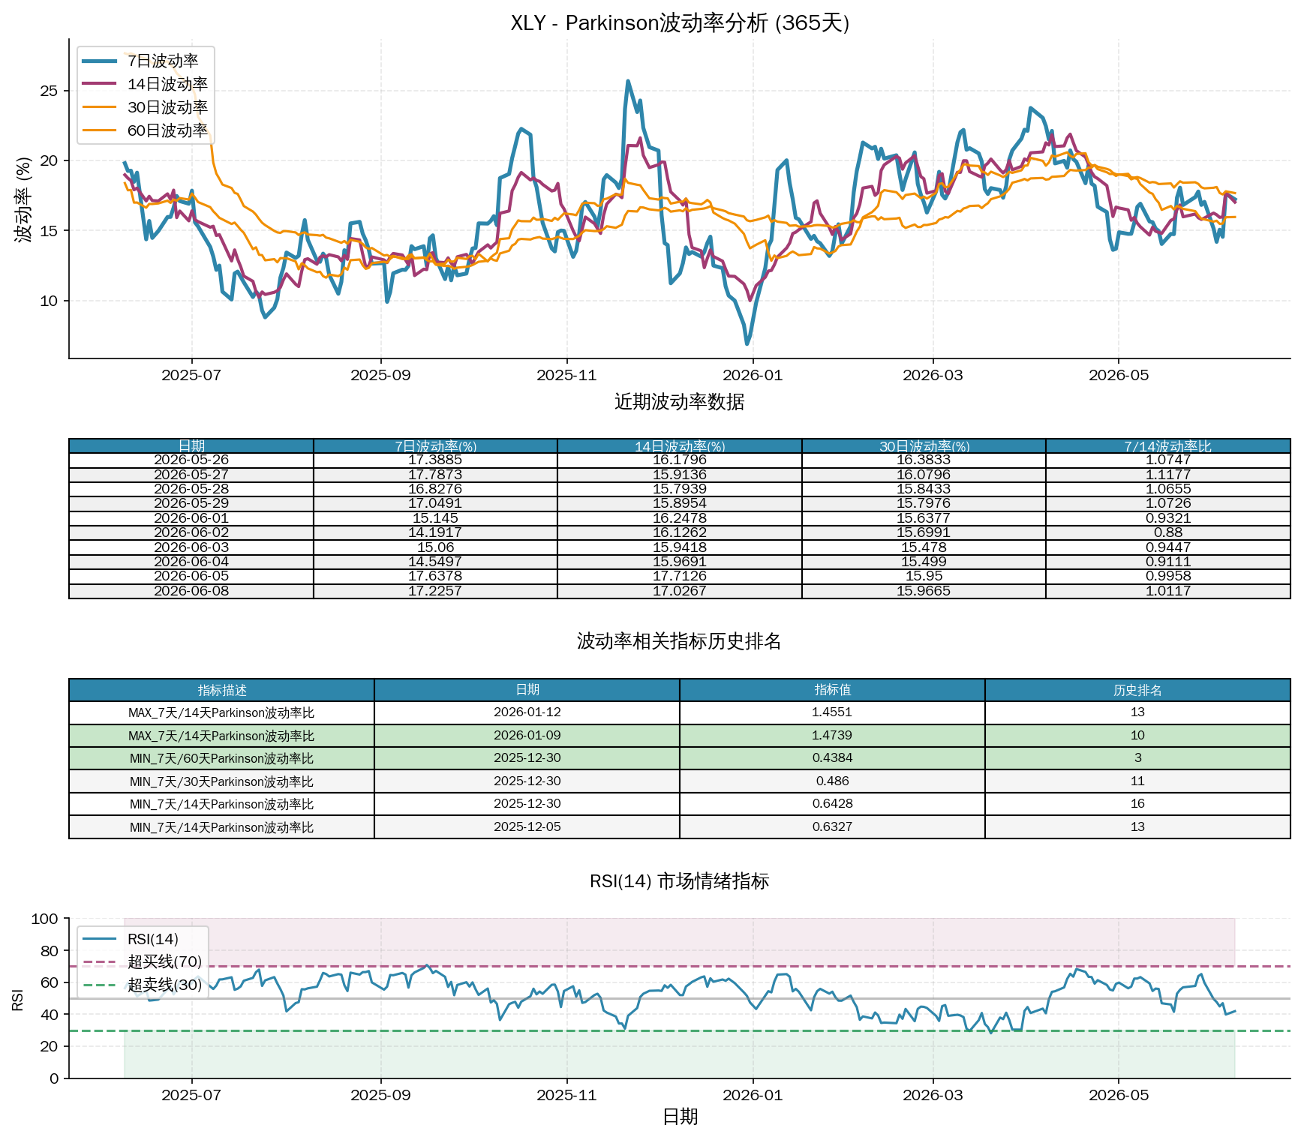Click the 14日波动率(%) column header

click(680, 446)
